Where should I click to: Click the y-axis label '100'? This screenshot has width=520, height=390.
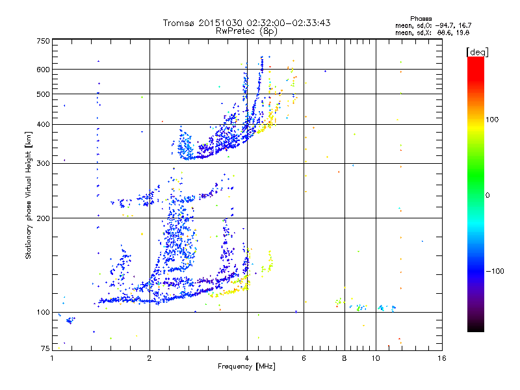[43, 313]
